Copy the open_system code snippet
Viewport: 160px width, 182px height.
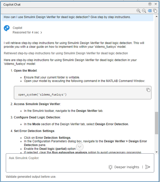[x=148, y=90]
